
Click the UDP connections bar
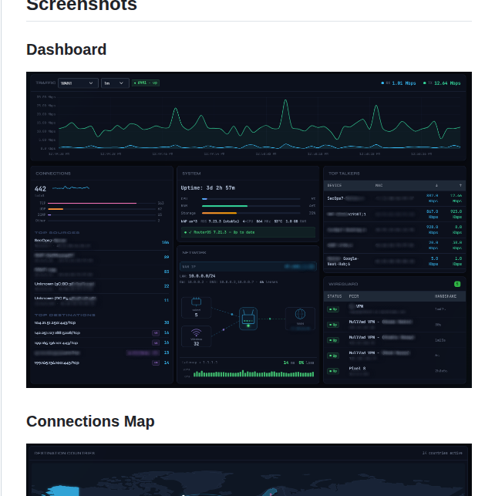pos(102,209)
